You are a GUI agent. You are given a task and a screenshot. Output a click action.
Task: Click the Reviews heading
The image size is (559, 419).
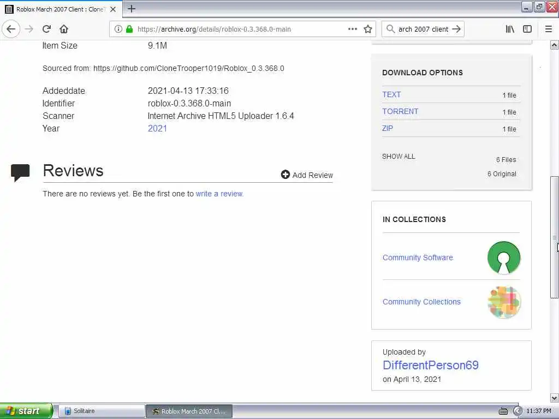(x=73, y=171)
